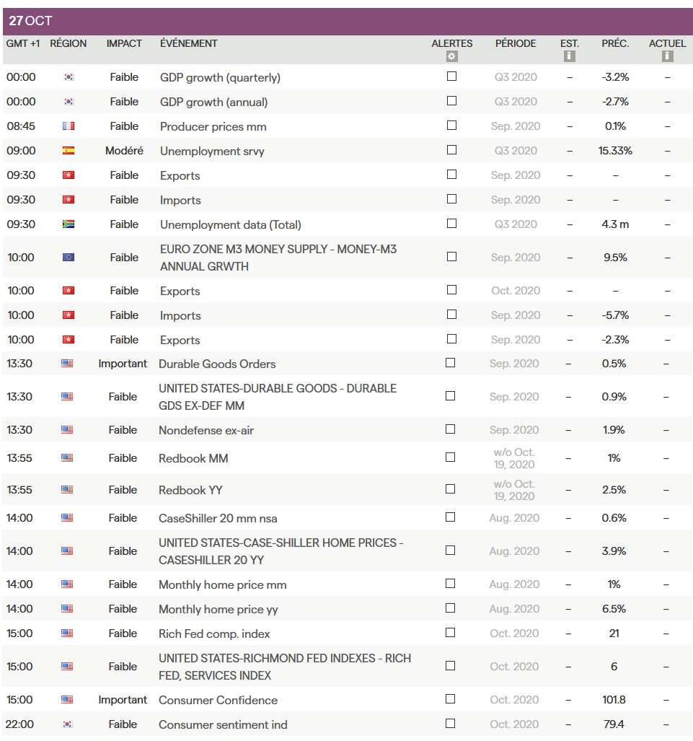Click the France flag beside Producer prices mm

pos(69,126)
